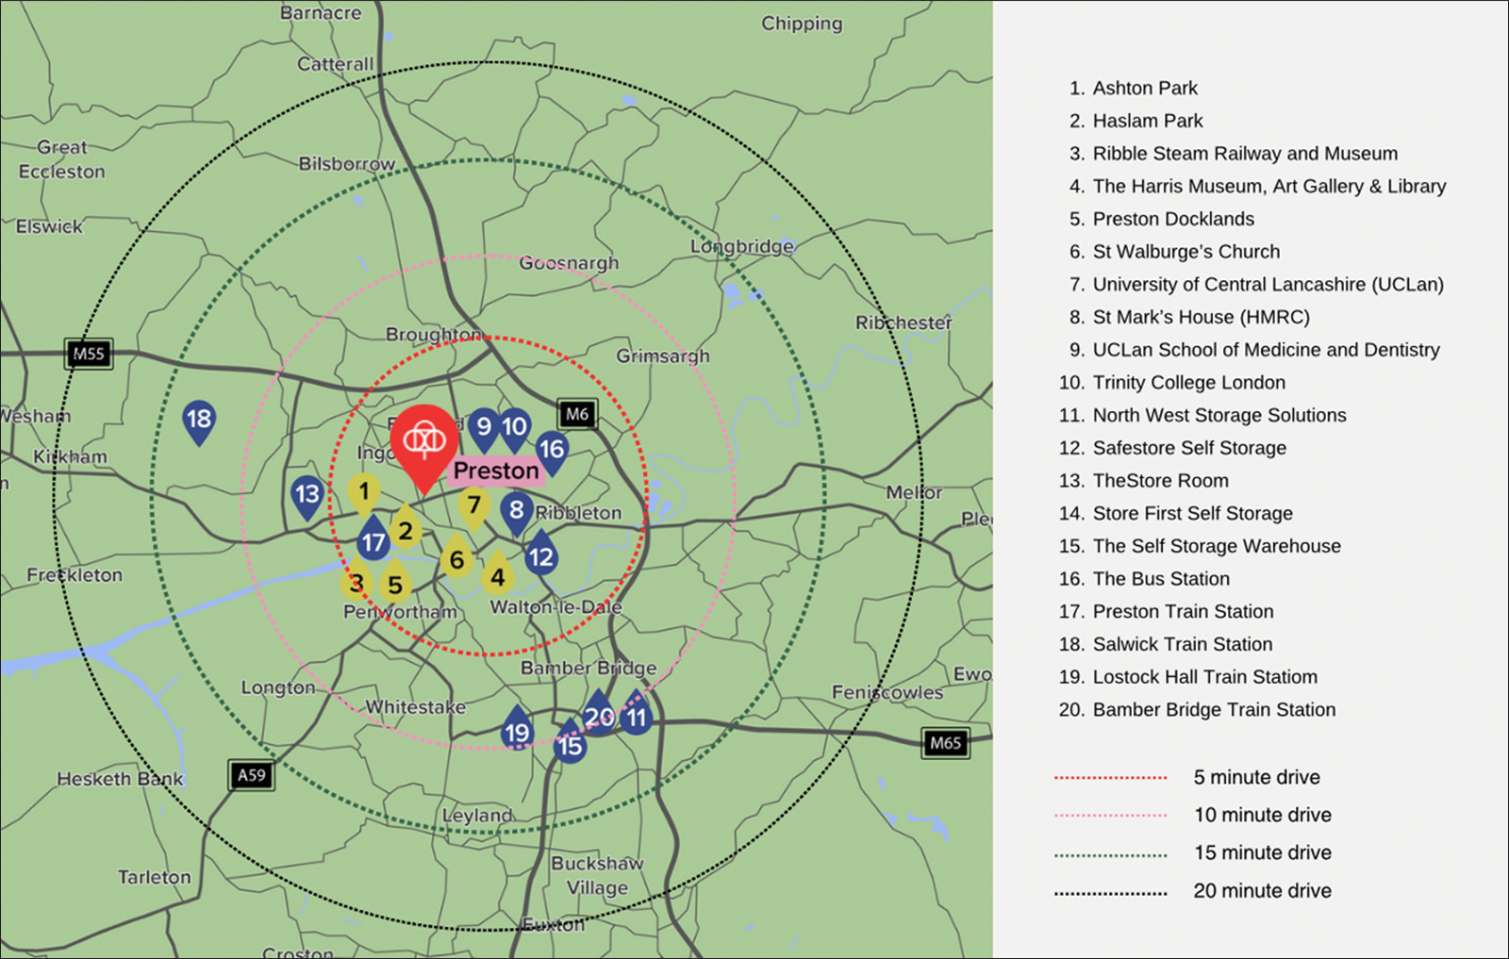Click blue map marker 9
Viewport: 1509px width, 959px height.
click(484, 430)
